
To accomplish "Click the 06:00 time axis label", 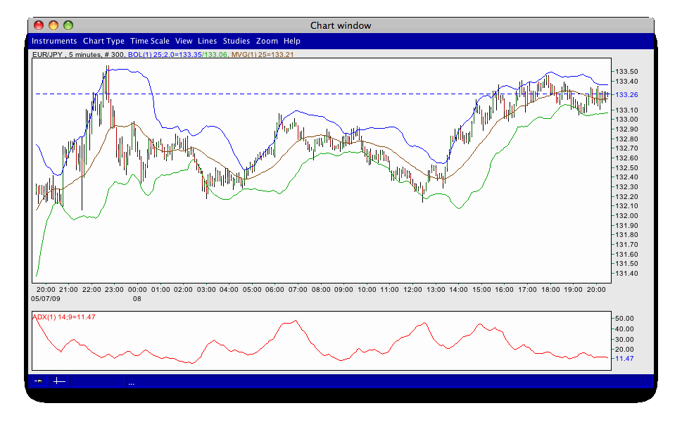I will pos(274,290).
